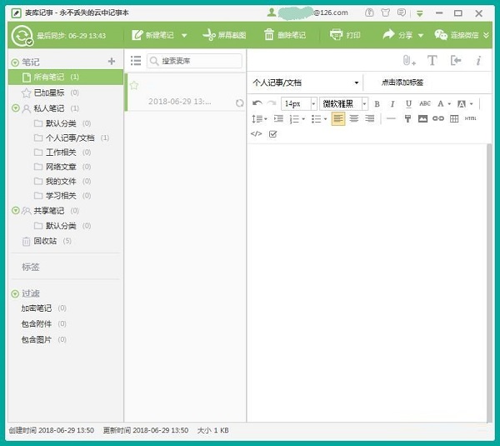Open the font family dropdown
The image size is (500, 446).
pyautogui.click(x=342, y=103)
